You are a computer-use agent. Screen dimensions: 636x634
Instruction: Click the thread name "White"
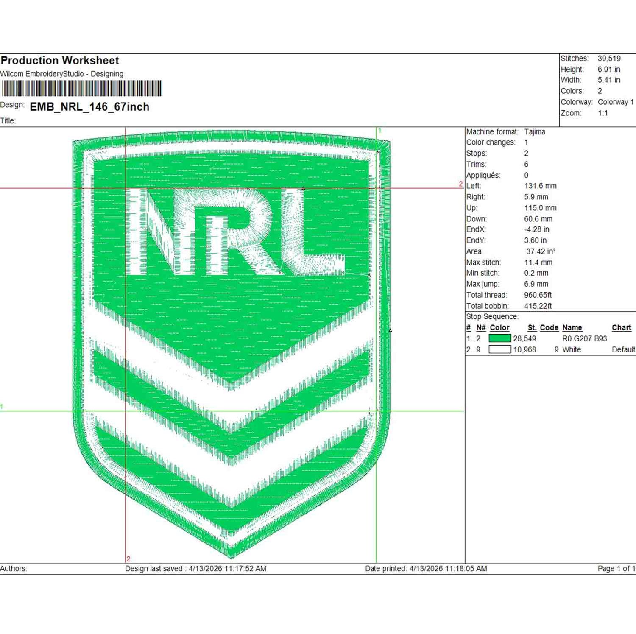click(572, 350)
